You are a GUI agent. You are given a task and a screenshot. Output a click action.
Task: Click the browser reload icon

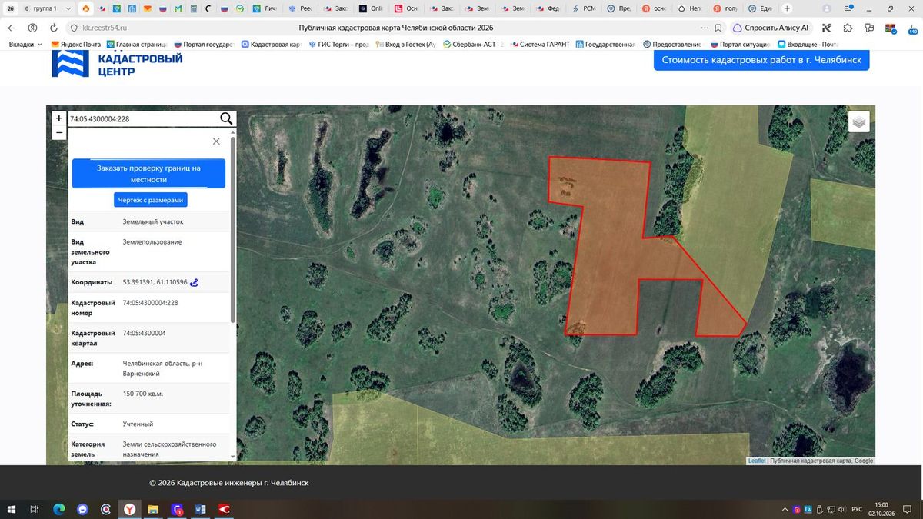click(53, 28)
